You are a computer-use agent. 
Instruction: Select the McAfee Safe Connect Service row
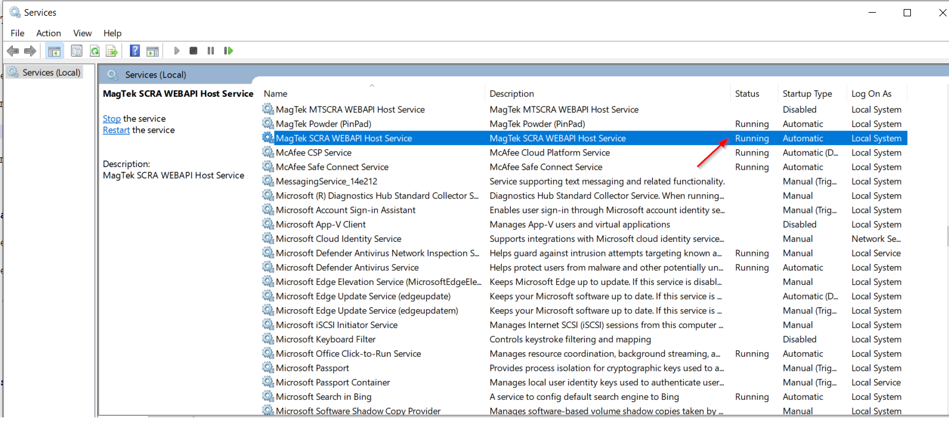[x=332, y=167]
